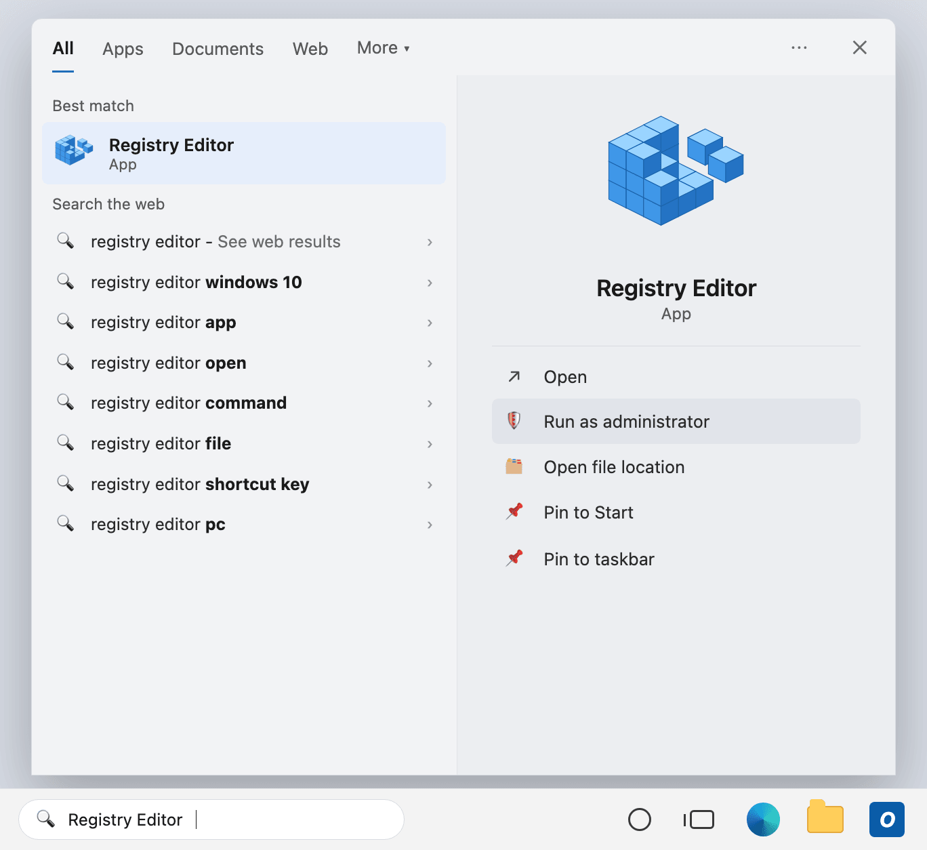Screen dimensions: 927x850
Task: Expand arrow for registry editor open
Action: (x=430, y=363)
